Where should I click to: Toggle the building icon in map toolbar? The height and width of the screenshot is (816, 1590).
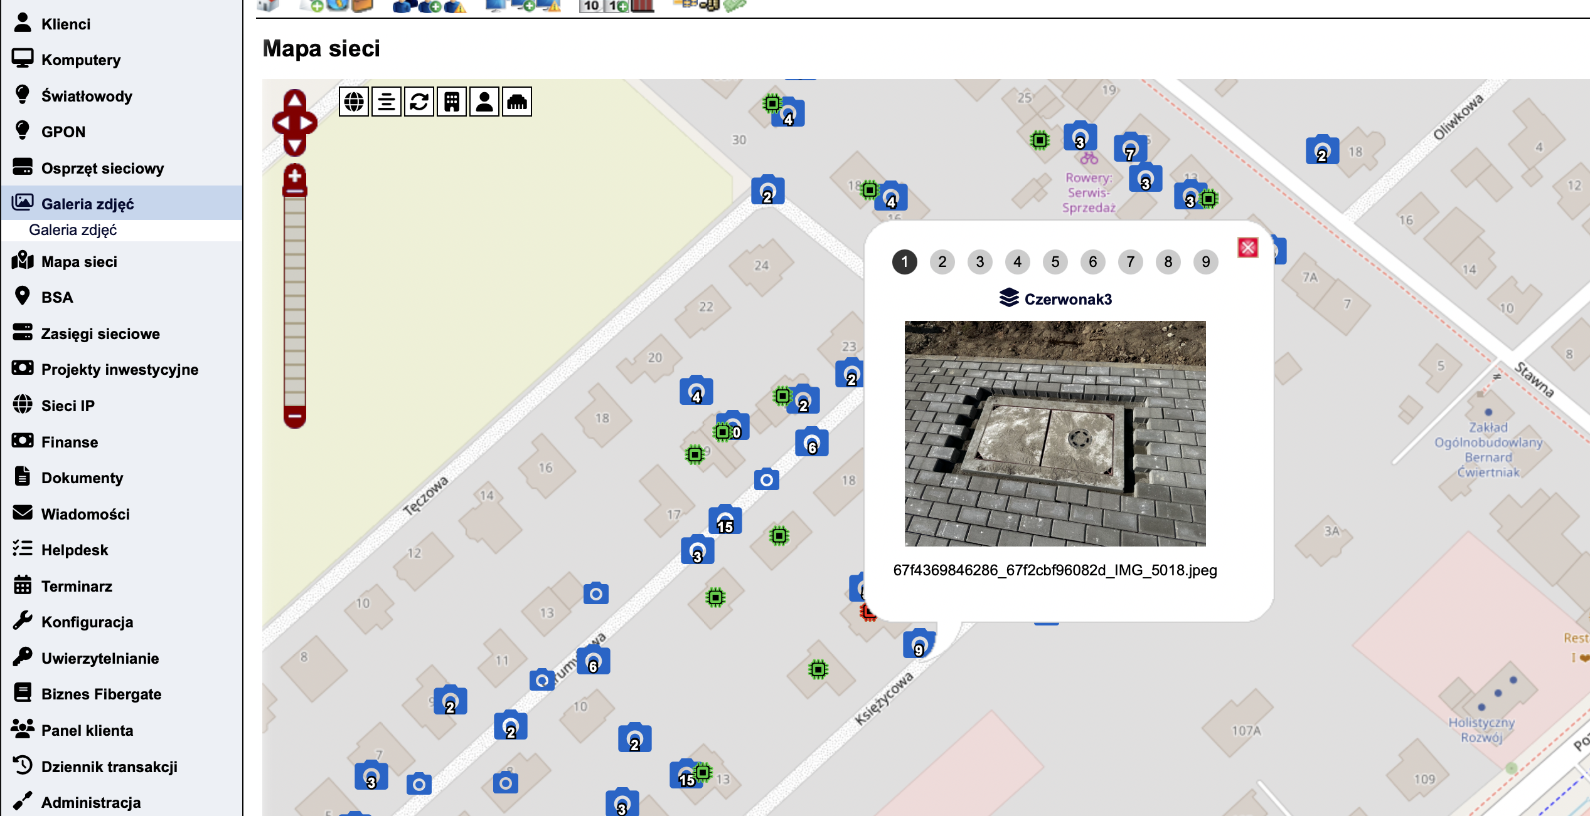pyautogui.click(x=452, y=102)
